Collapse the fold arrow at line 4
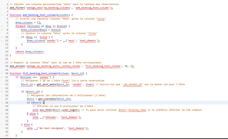The height and width of the screenshot is (139, 228). 2,15
